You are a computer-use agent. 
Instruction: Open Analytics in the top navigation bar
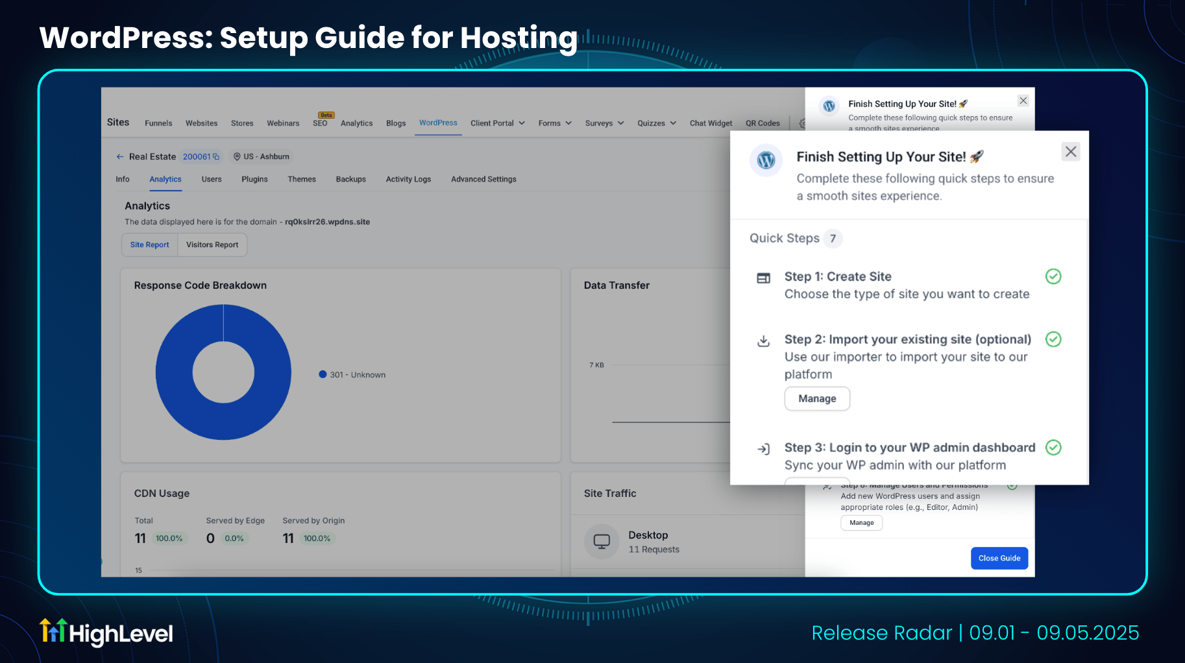point(356,123)
